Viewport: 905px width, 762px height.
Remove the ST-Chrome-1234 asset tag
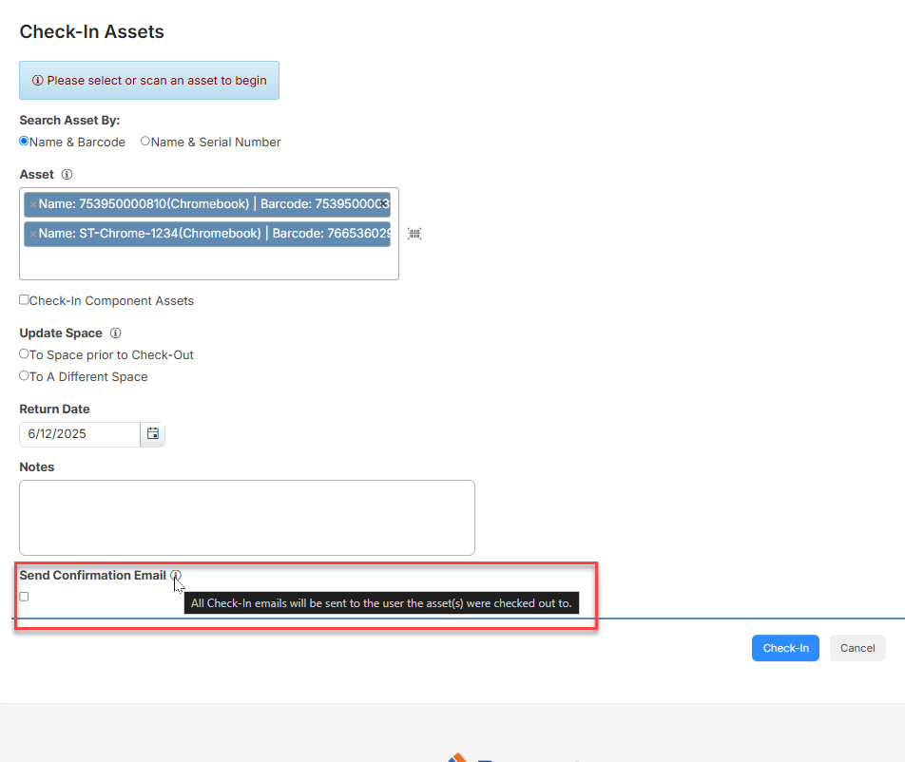(34, 234)
